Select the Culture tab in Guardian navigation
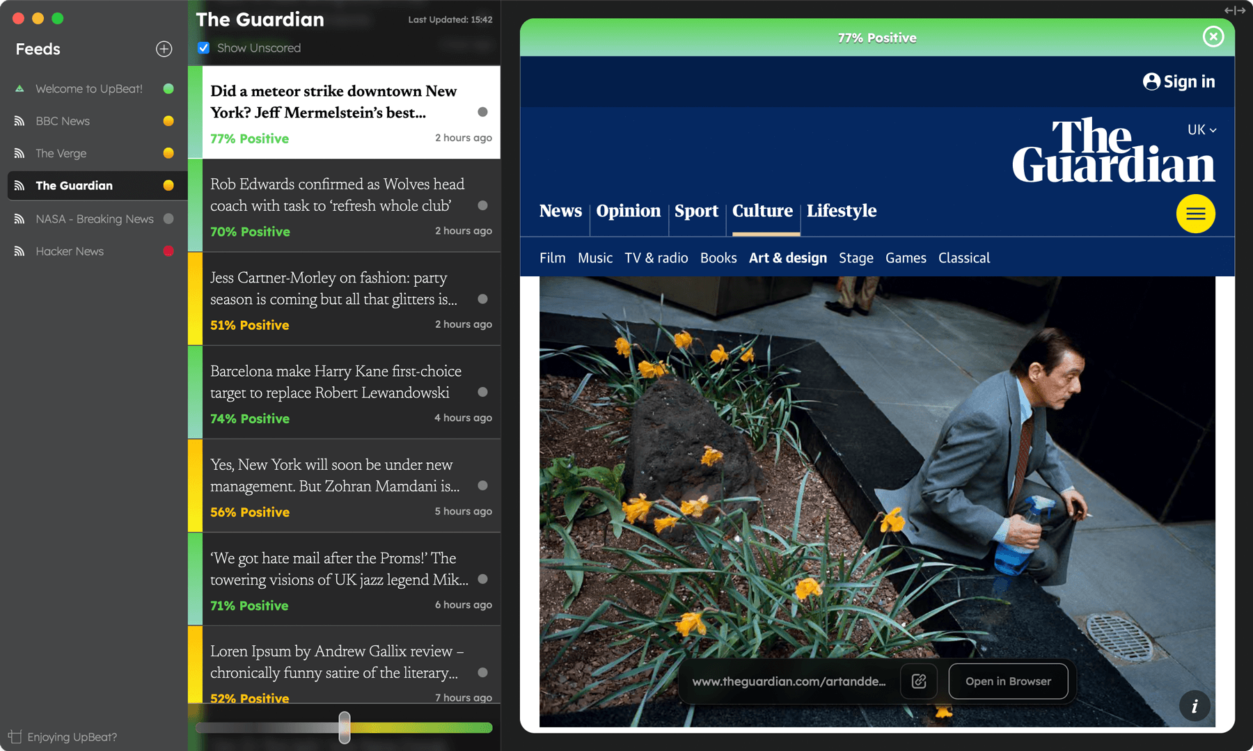Image resolution: width=1253 pixels, height=751 pixels. [762, 211]
